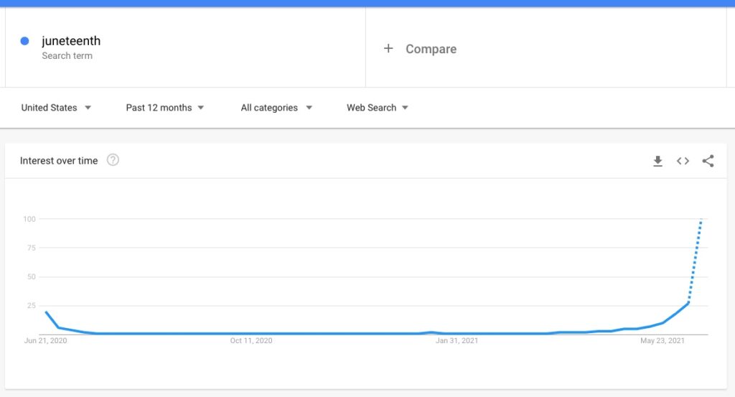Change the Web Search type dropdown
The height and width of the screenshot is (397, 735).
coord(378,108)
